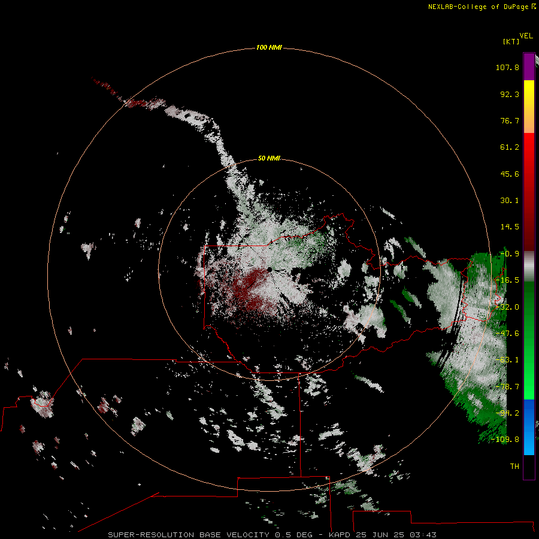The width and height of the screenshot is (539, 539).
Task: Click the -78.7 velocity scale value
Action: 507,387
